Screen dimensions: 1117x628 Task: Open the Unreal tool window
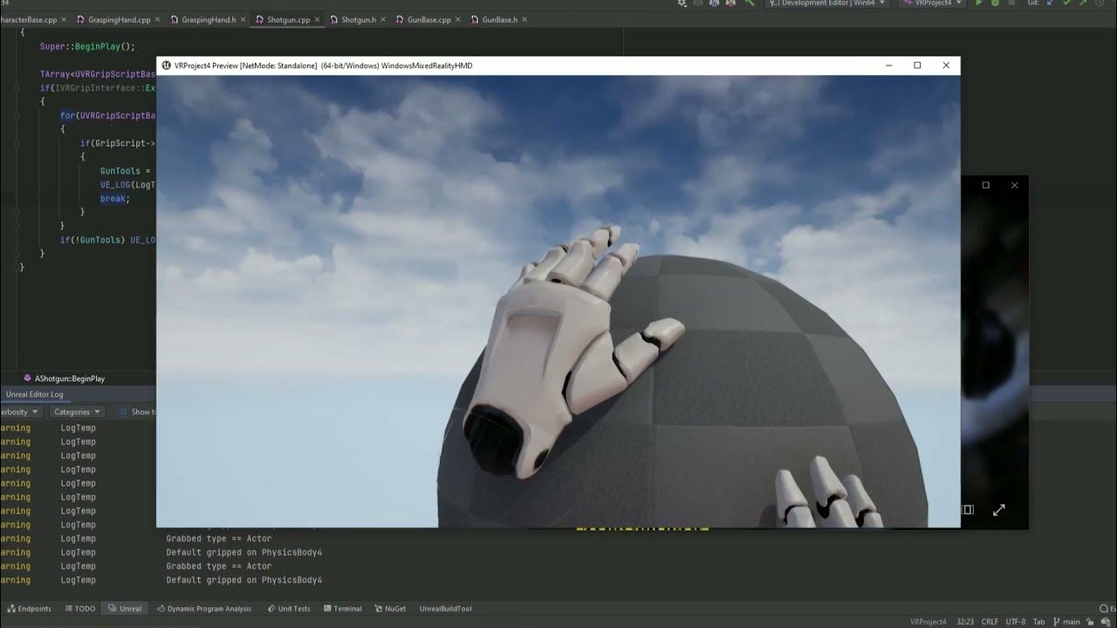(125, 609)
